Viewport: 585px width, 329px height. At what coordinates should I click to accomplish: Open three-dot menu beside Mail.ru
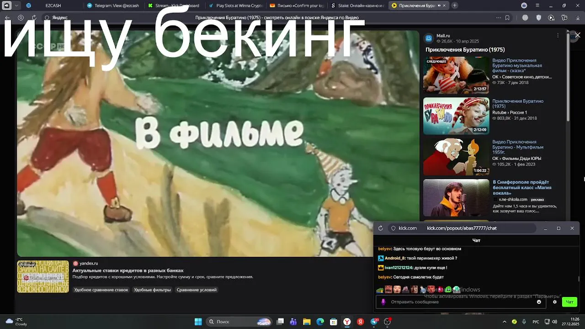click(x=558, y=36)
